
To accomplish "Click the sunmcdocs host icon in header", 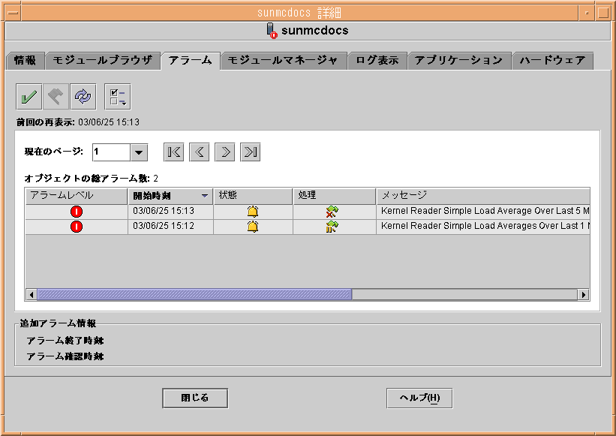I will (x=272, y=31).
